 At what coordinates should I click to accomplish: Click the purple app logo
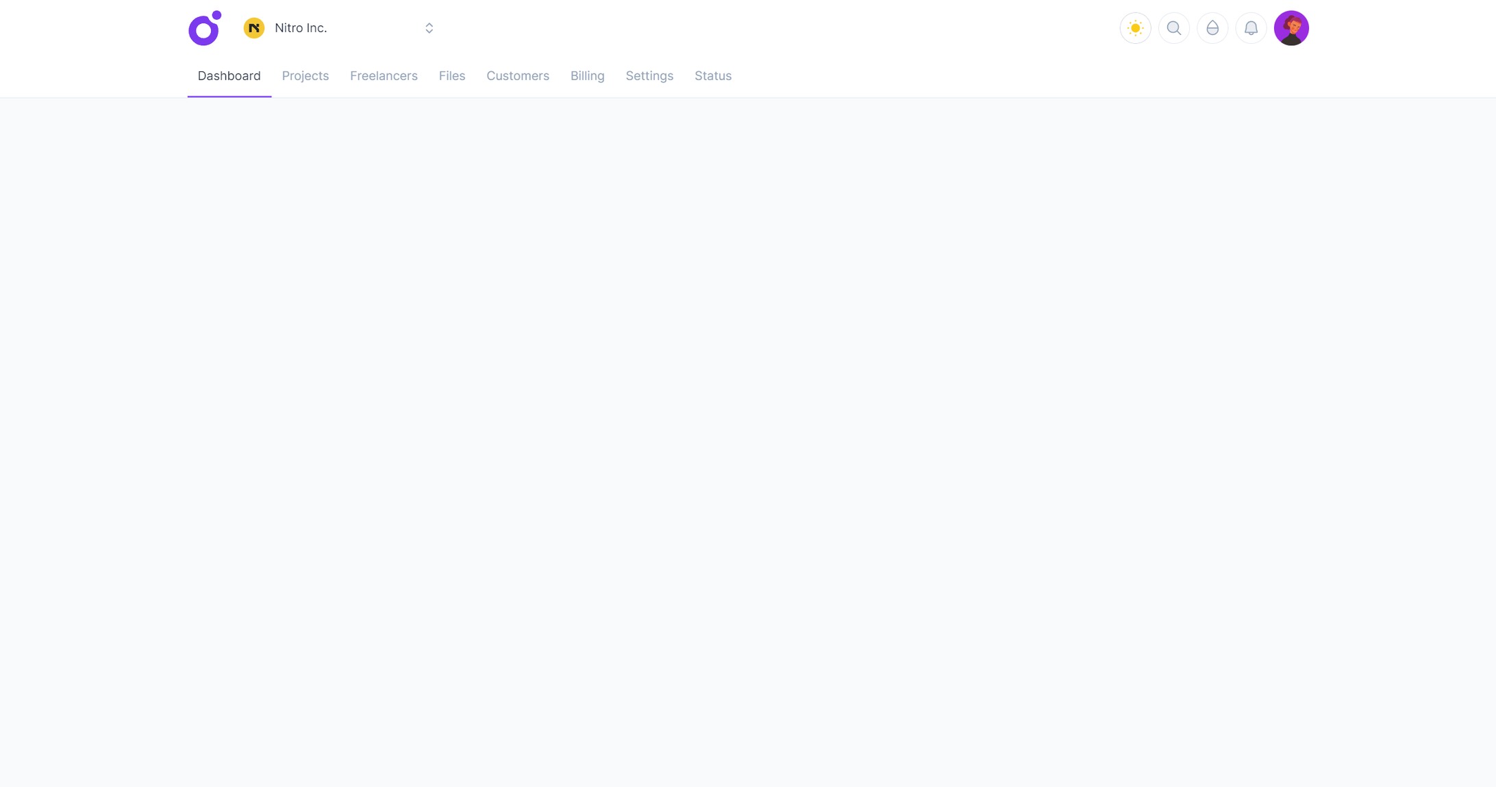pos(203,30)
